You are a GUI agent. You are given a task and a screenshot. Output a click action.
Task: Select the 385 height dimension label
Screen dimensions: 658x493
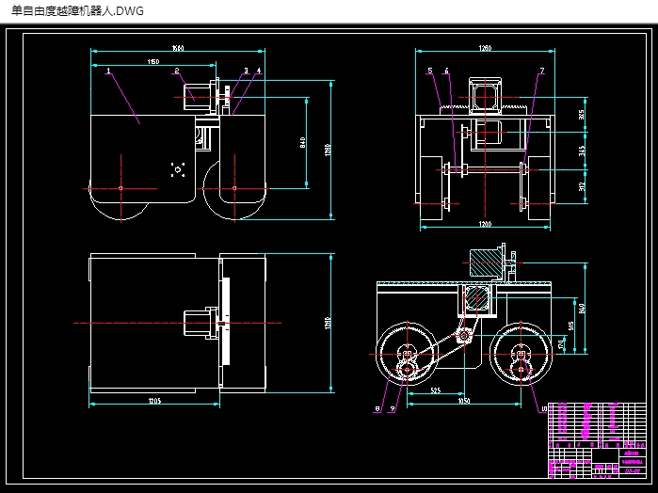pyautogui.click(x=581, y=116)
